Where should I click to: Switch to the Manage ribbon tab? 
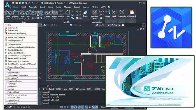pos(67,7)
